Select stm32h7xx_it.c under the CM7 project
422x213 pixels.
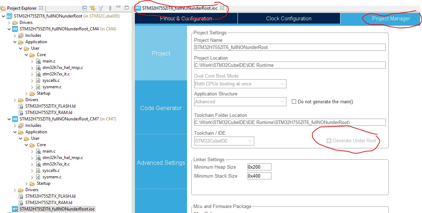pos(56,164)
